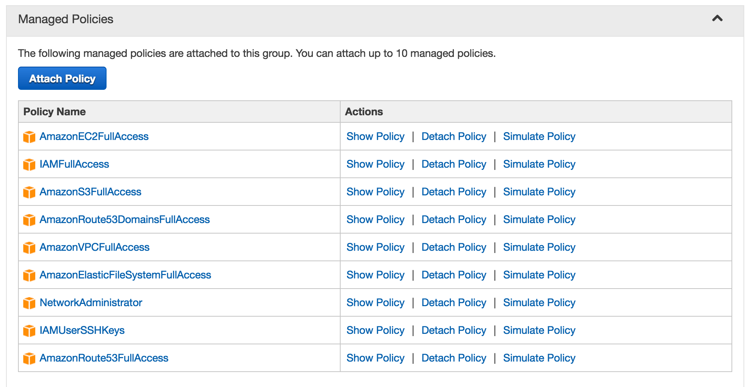Viewport: 754px width, 387px height.
Task: Detach Policy for AmazonRoute53DomainsFullAccess
Action: coord(454,219)
